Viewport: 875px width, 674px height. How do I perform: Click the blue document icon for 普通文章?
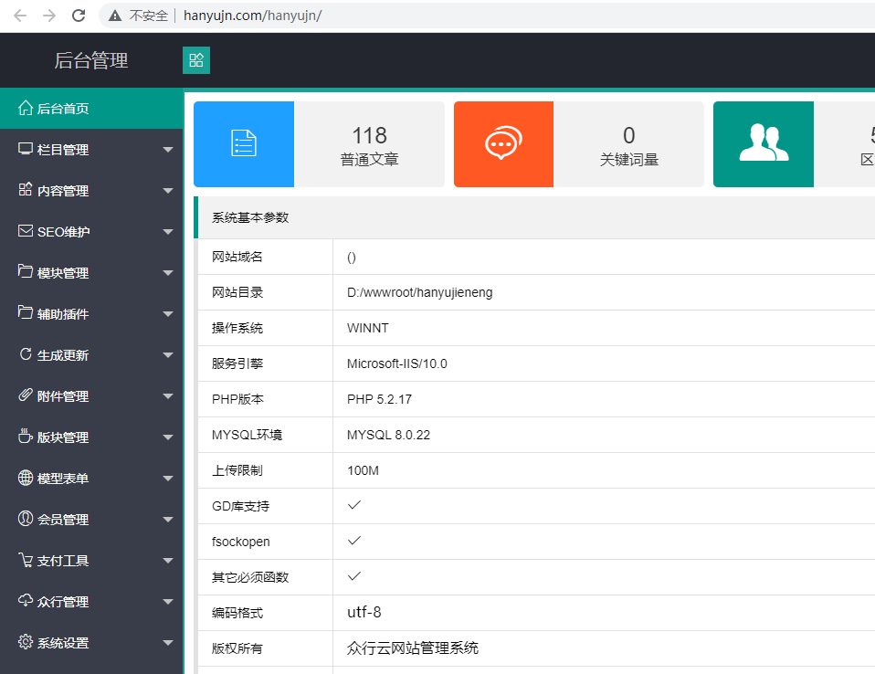tap(244, 144)
